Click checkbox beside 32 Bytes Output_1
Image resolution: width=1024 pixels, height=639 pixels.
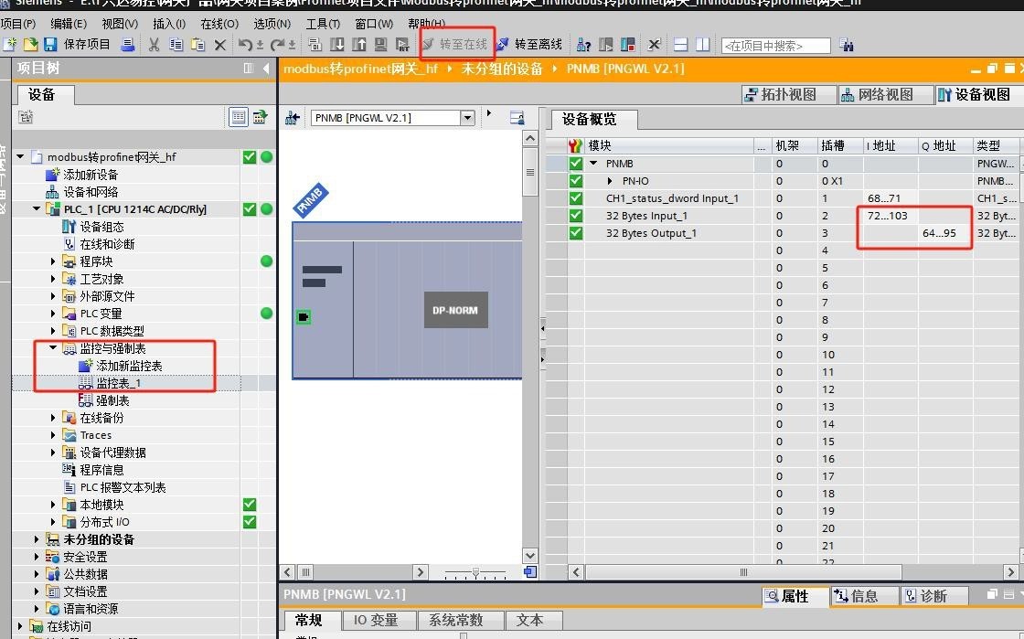(x=575, y=233)
